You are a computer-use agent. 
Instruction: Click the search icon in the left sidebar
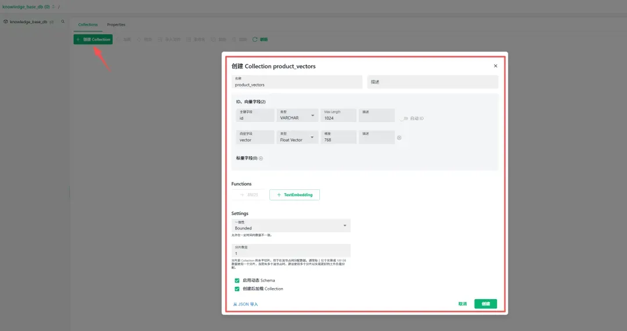coord(63,21)
